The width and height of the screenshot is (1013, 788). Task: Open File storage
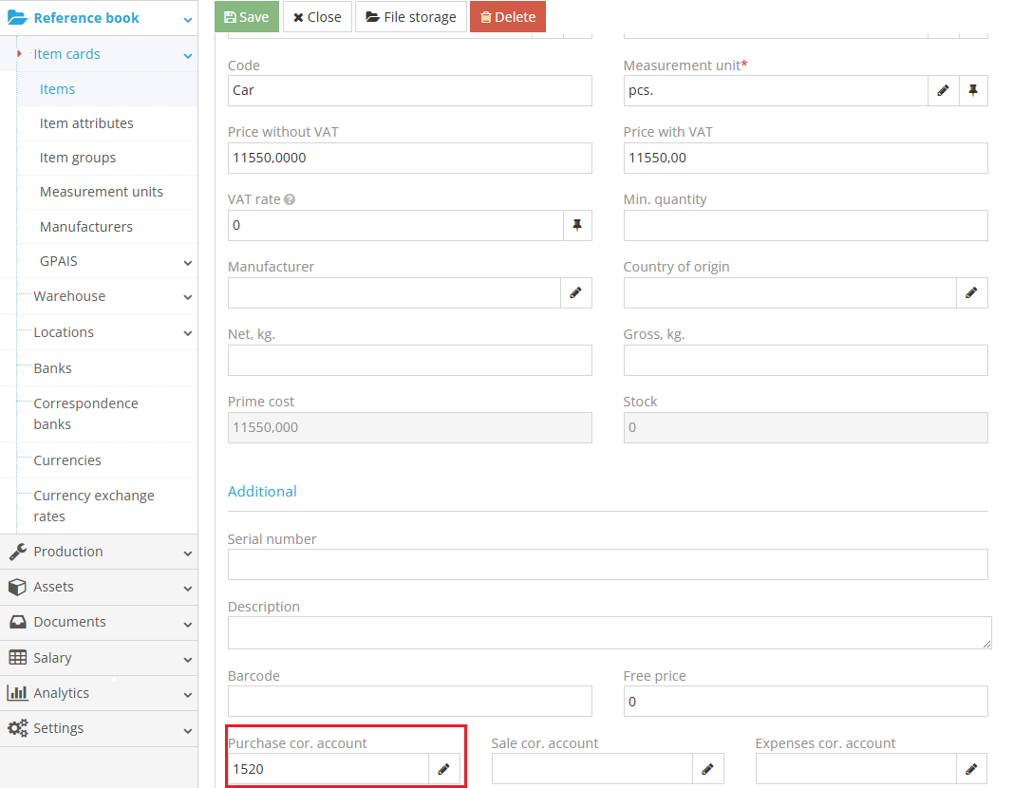click(x=410, y=17)
